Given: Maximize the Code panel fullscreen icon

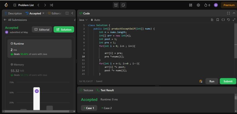Looking at the screenshot, I should [x=228, y=13].
